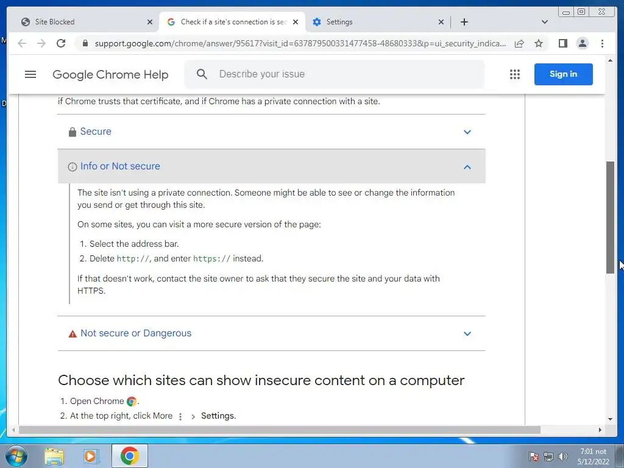This screenshot has height=468, width=624.
Task: Click the 'Choose which sites can show insecure content' heading
Action: tap(261, 380)
